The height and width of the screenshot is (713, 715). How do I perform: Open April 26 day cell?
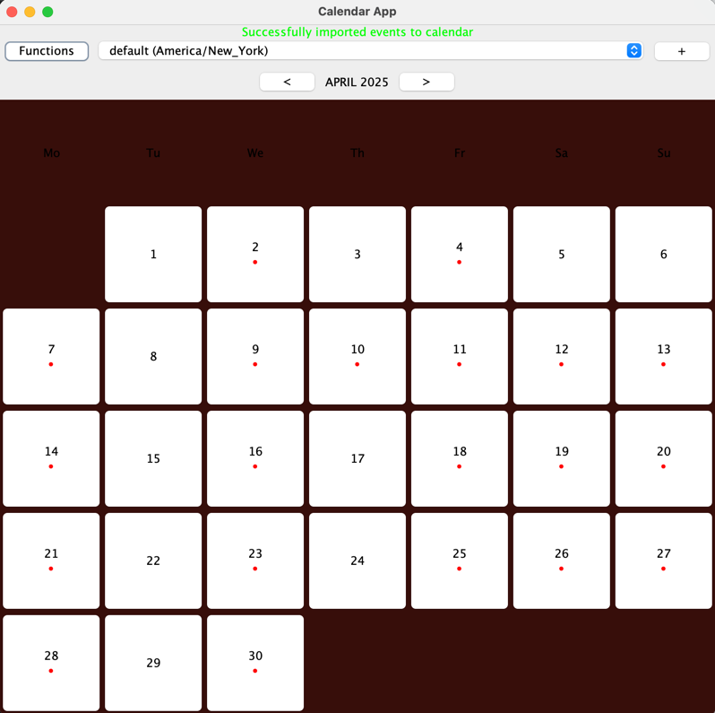tap(562, 561)
